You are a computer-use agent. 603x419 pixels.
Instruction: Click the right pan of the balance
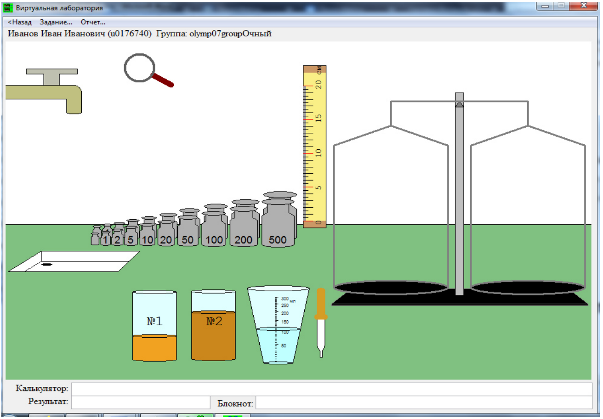pos(528,288)
